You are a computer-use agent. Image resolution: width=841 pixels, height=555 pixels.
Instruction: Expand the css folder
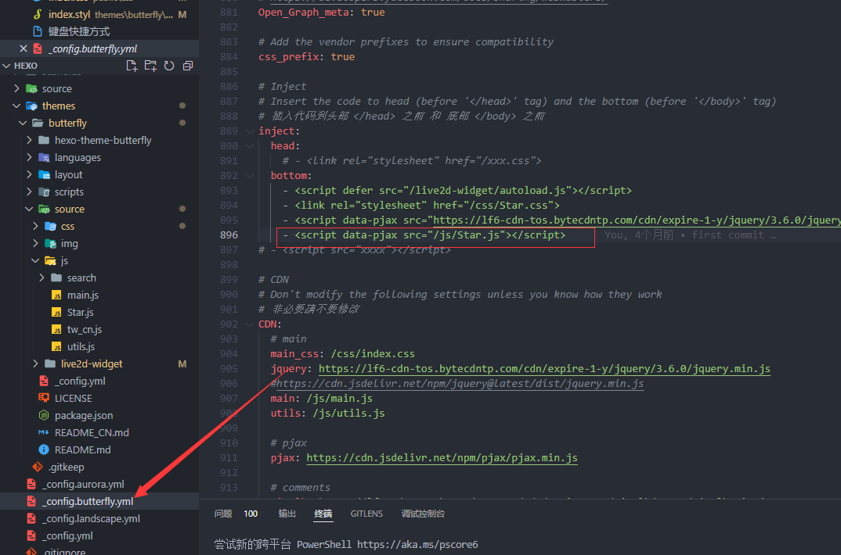coord(35,227)
